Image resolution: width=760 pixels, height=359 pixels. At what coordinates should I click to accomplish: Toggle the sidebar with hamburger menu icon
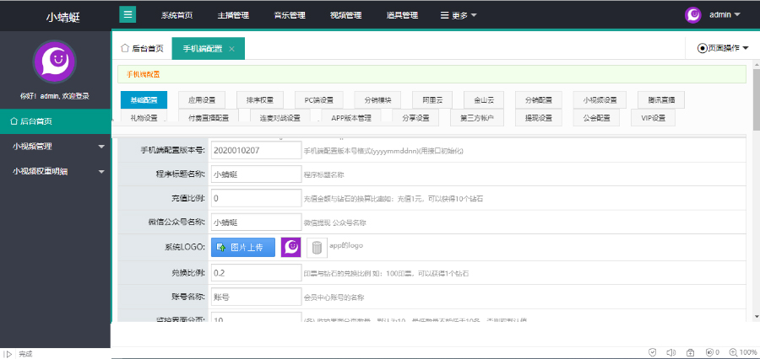click(128, 14)
